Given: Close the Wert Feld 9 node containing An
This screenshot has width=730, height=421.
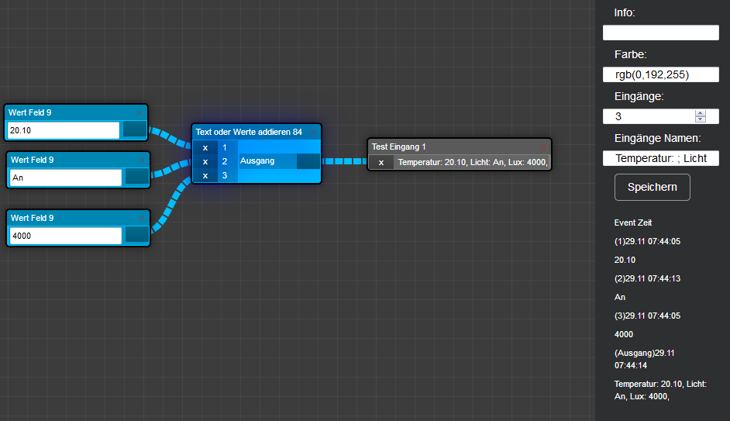Looking at the screenshot, I should coord(142,160).
